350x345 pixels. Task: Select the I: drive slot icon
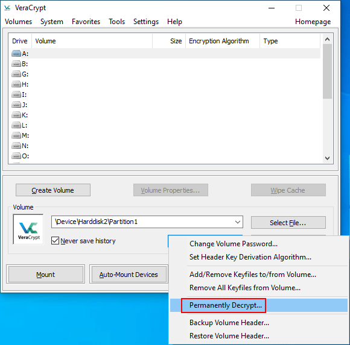point(16,95)
